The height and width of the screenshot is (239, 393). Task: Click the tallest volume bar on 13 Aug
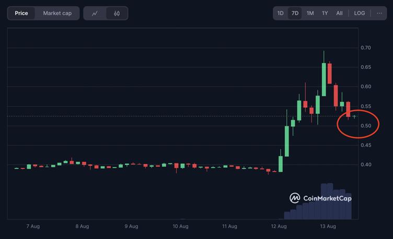[327, 201]
